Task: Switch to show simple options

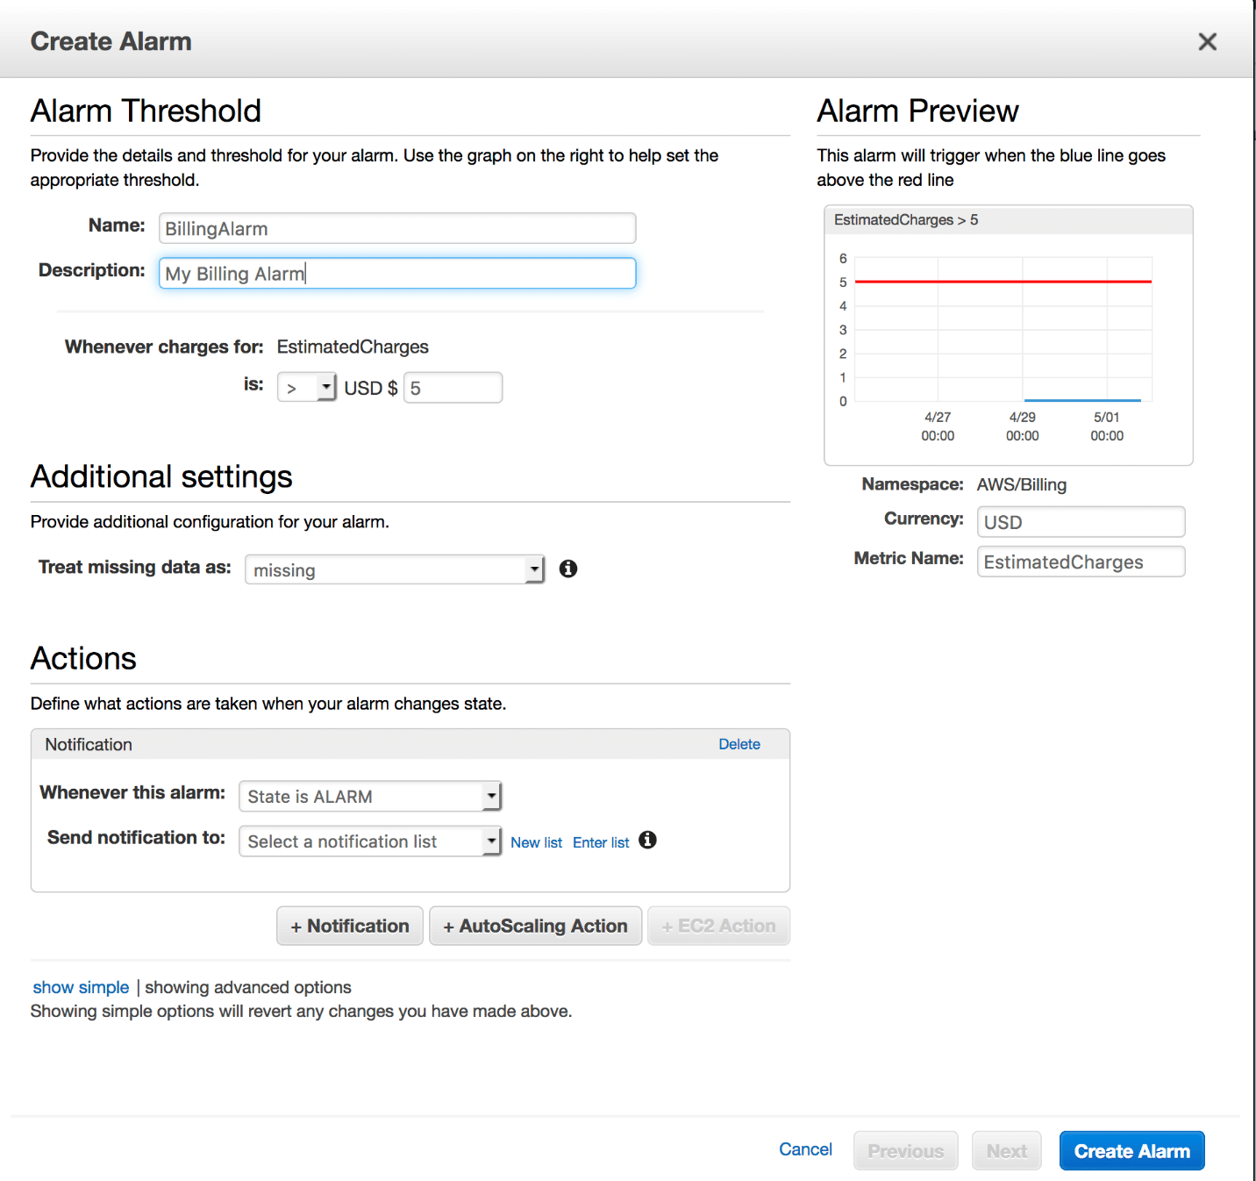Action: 80,987
